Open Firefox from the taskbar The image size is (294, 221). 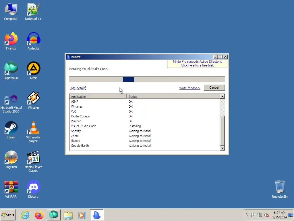(39, 215)
